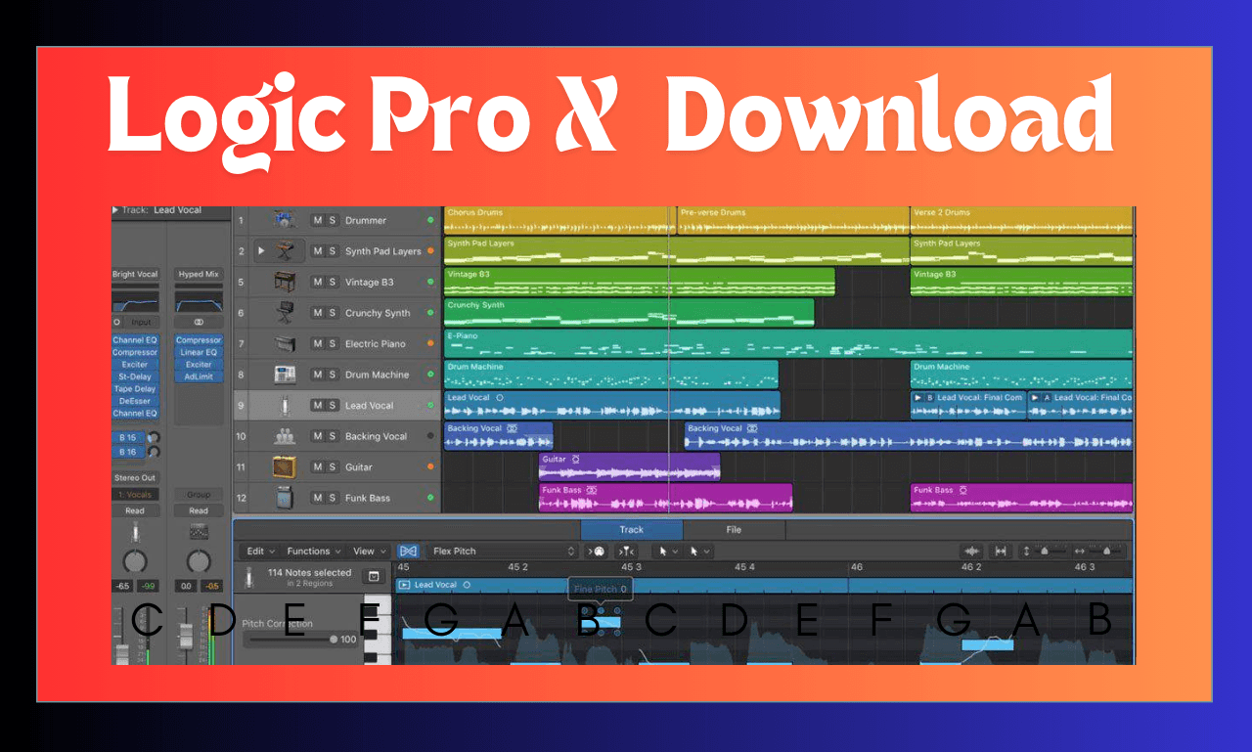Solo the Electric Piano track

pyautogui.click(x=333, y=344)
